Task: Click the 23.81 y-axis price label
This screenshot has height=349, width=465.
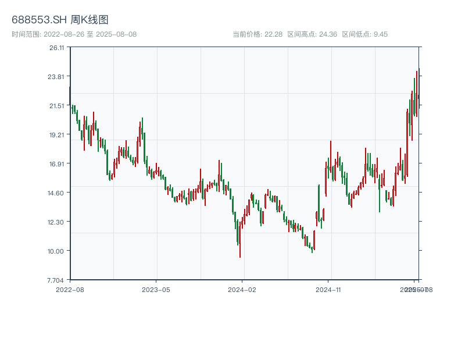Action: pos(57,77)
